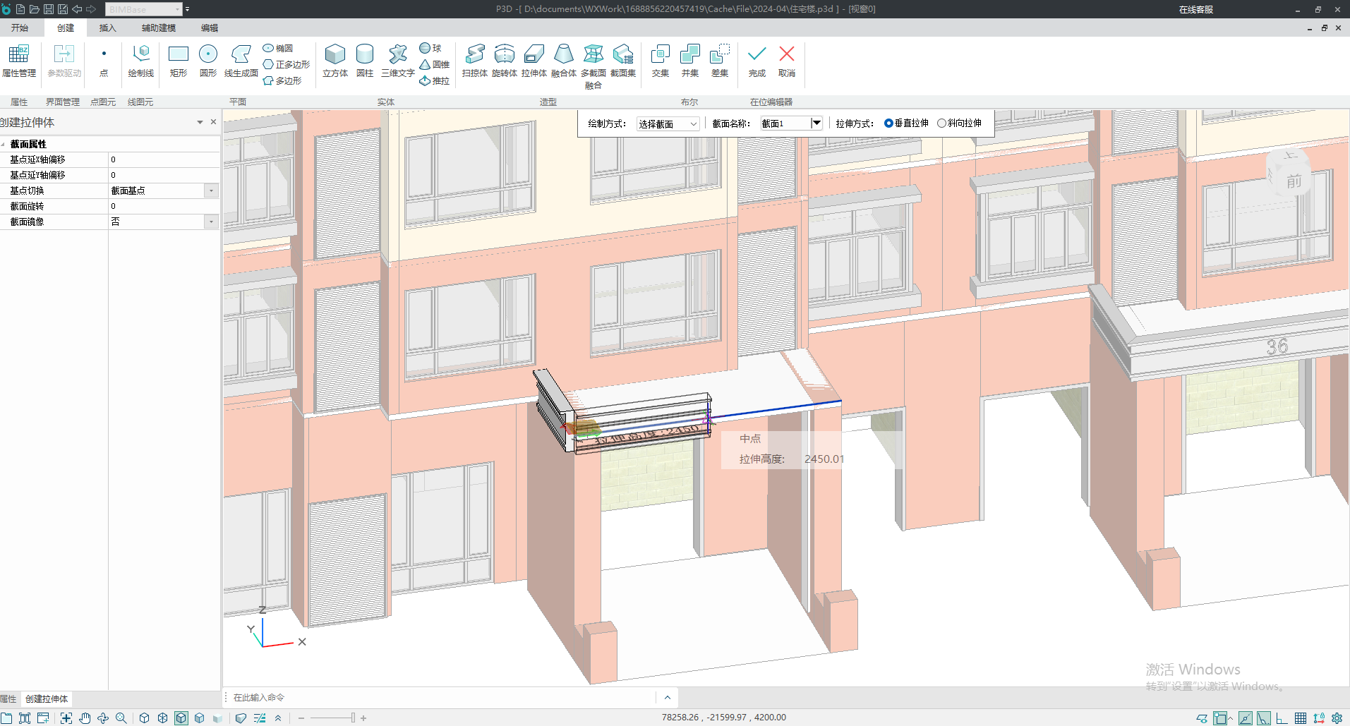The height and width of the screenshot is (726, 1350).
Task: Expand the 截面名称 dropdown
Action: click(x=816, y=123)
